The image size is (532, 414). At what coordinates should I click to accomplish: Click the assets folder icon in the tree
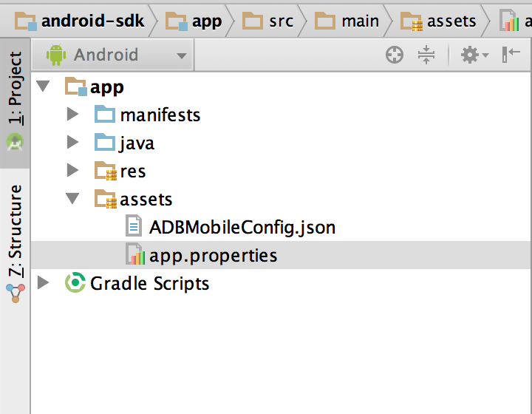[105, 199]
